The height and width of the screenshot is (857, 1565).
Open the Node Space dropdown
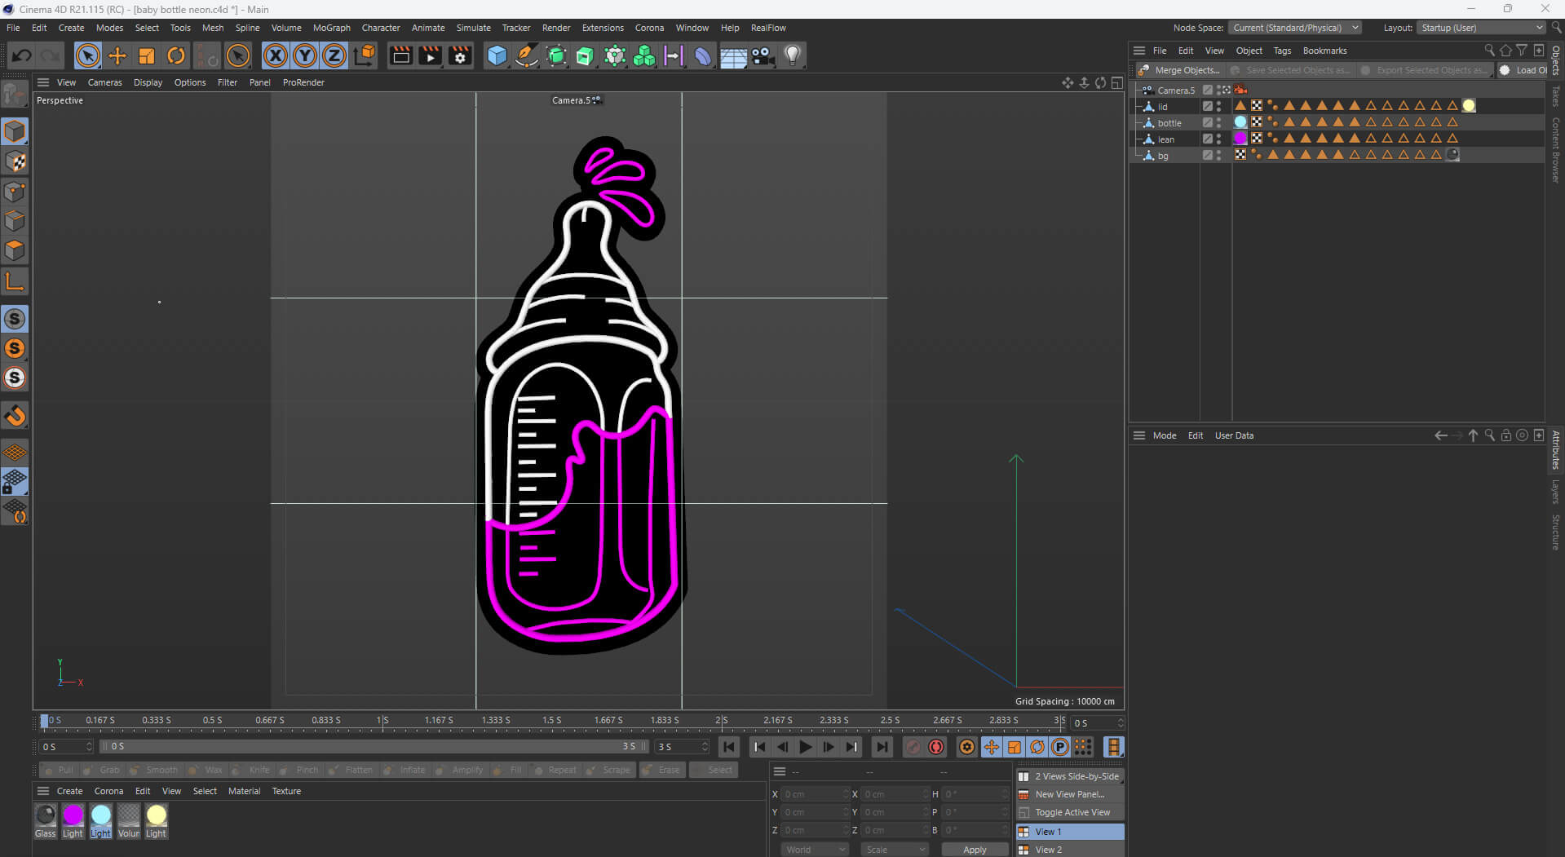(x=1294, y=28)
